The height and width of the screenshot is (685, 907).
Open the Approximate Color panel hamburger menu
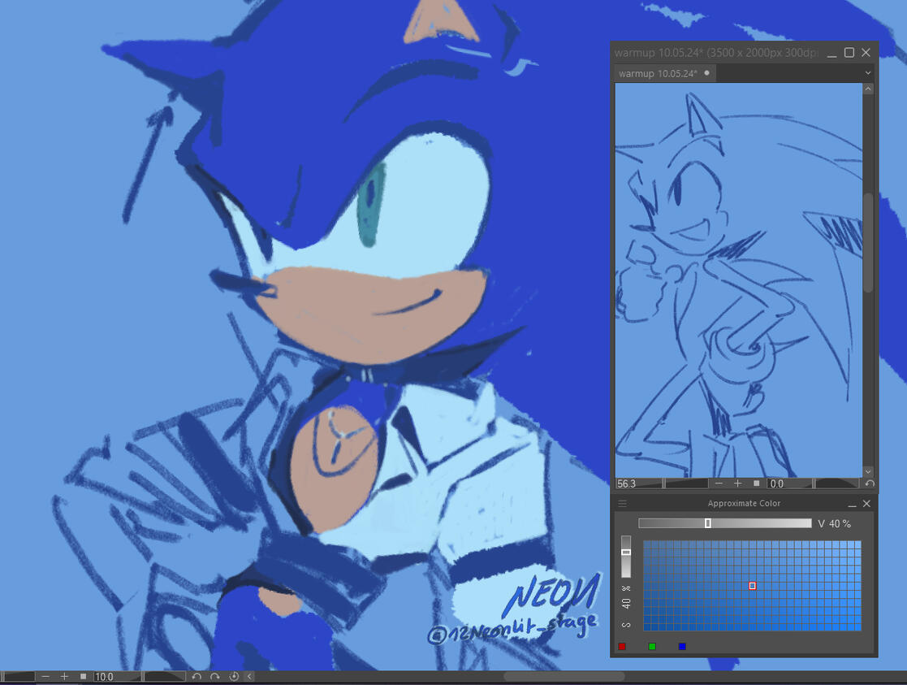pyautogui.click(x=623, y=504)
